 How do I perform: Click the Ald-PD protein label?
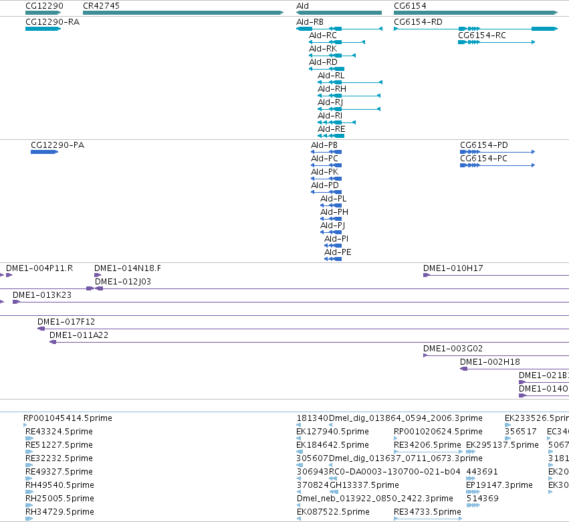[x=325, y=185]
